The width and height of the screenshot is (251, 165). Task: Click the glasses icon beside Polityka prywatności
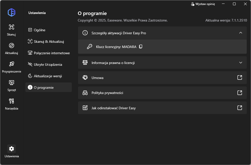85,93
